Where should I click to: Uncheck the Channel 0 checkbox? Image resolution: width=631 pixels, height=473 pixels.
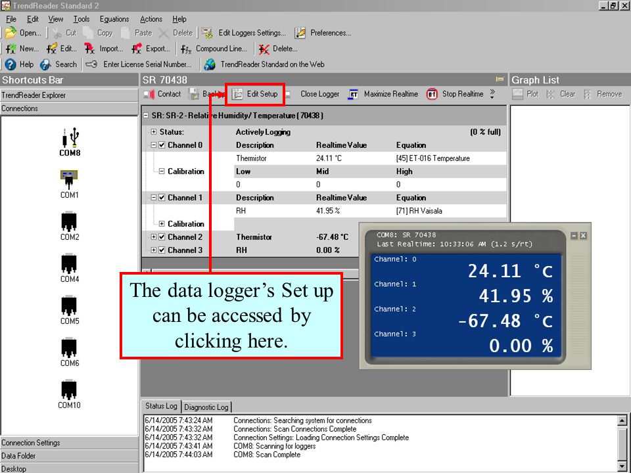(162, 145)
